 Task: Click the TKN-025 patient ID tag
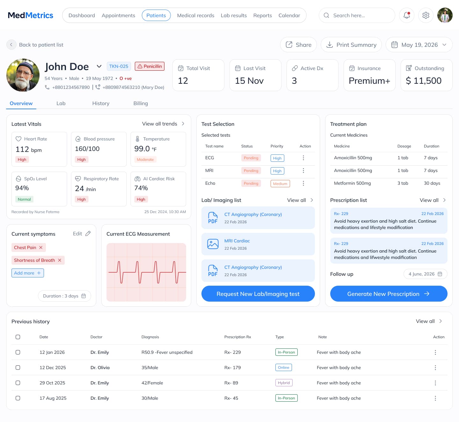119,66
